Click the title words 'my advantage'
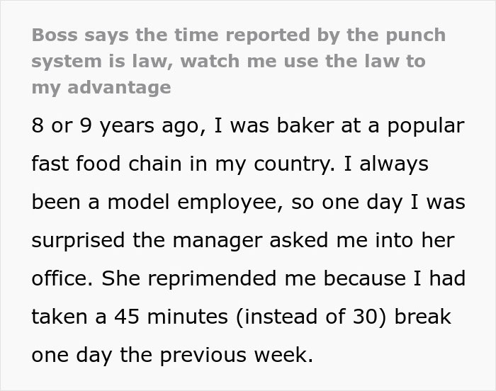This screenshot has height=391, width=496. tap(101, 88)
